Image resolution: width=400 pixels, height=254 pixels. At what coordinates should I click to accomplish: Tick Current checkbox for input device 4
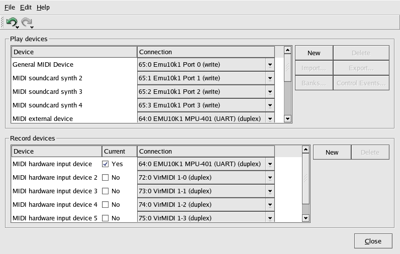(106, 204)
